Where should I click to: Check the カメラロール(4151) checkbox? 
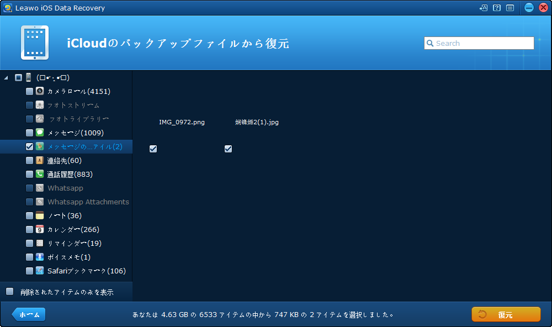30,91
